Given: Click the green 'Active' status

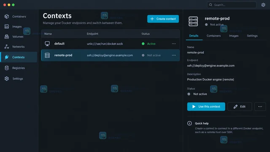Looking at the screenshot, I should point(151,44).
